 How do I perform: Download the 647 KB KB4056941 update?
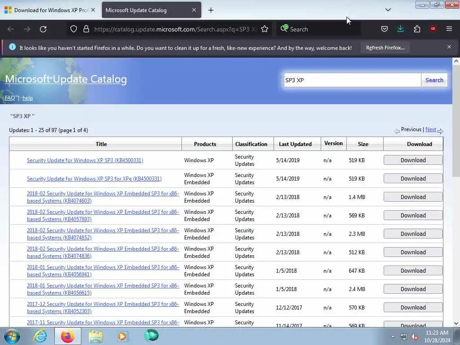point(413,271)
